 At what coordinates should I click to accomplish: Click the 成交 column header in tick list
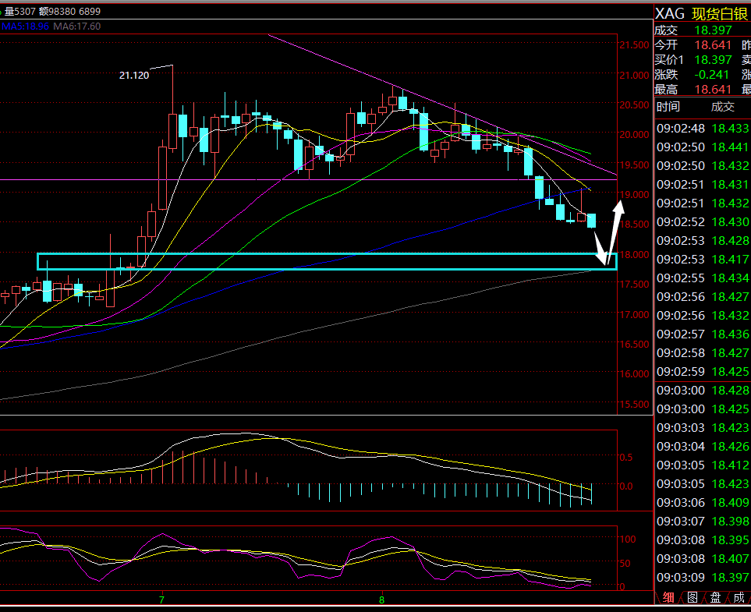[x=722, y=107]
